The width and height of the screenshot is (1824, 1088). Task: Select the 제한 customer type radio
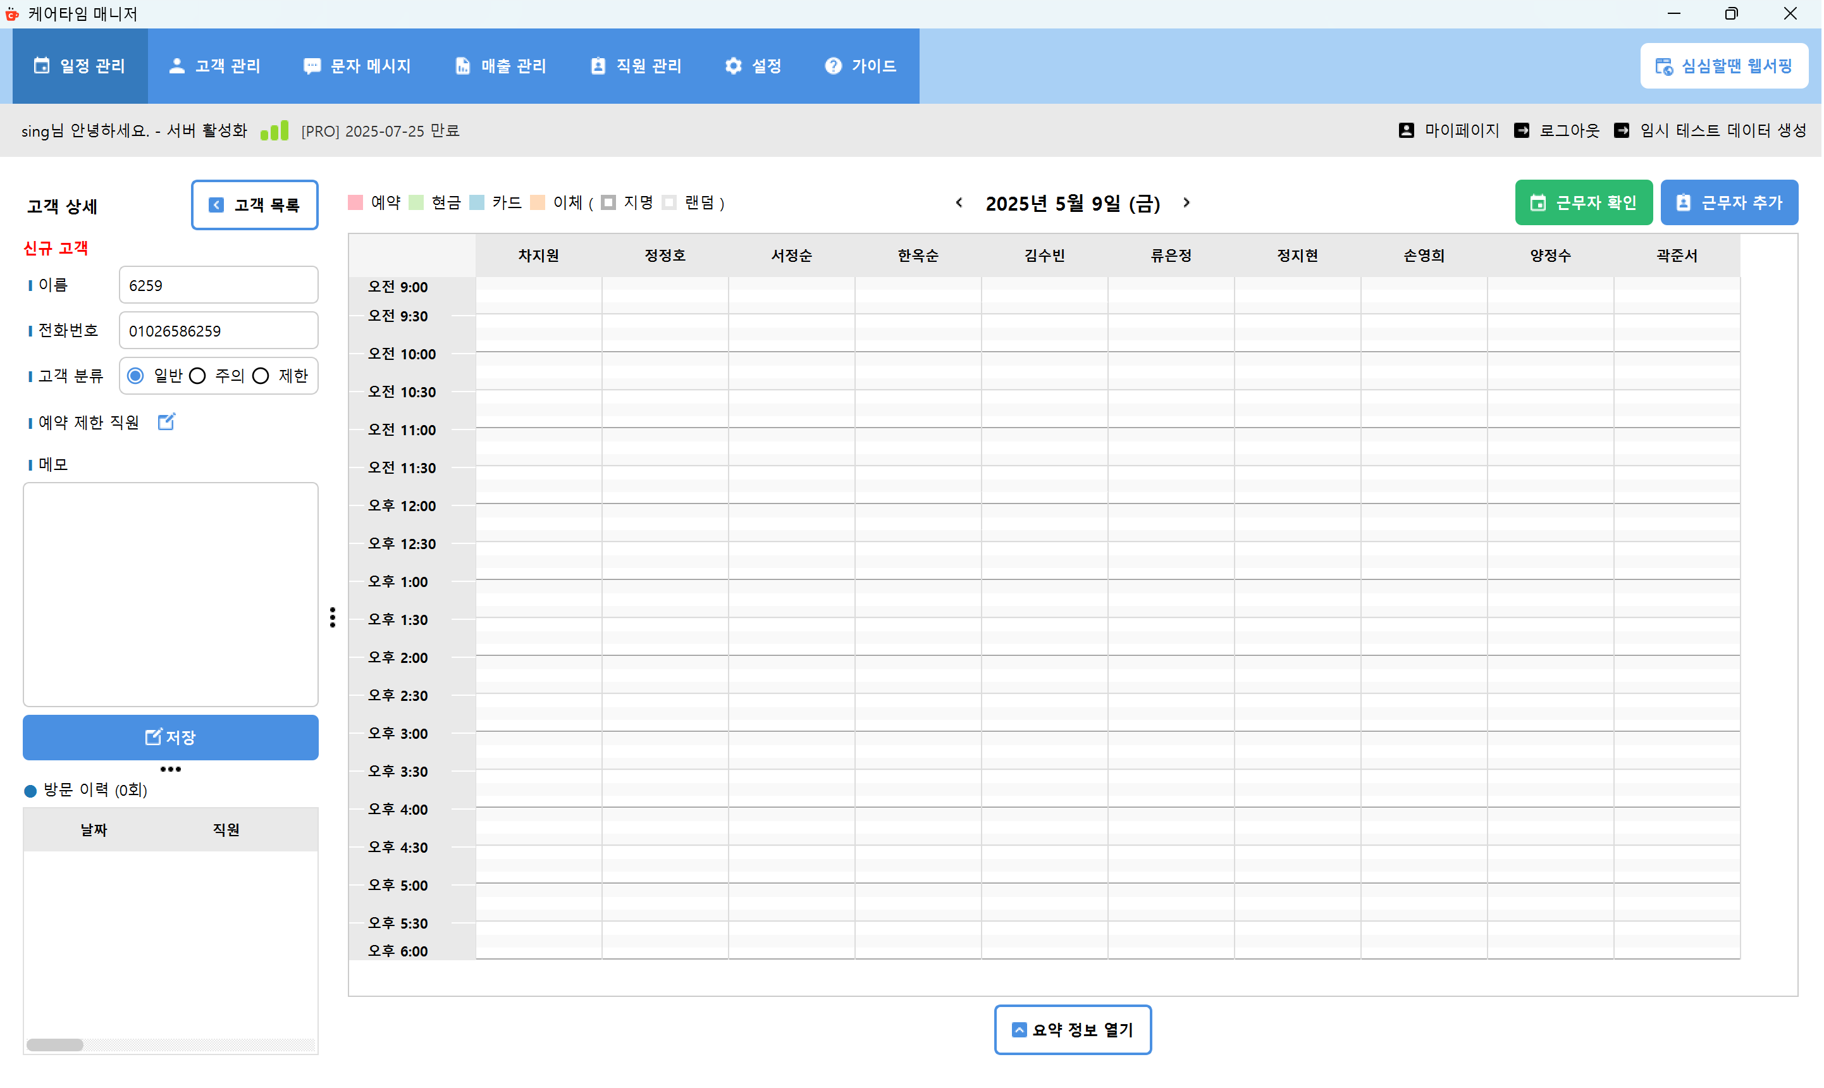pos(261,376)
